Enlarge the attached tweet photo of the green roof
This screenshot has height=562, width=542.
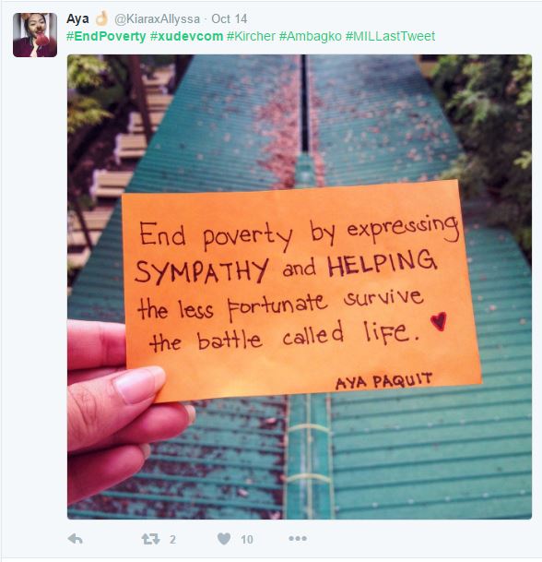(x=300, y=287)
